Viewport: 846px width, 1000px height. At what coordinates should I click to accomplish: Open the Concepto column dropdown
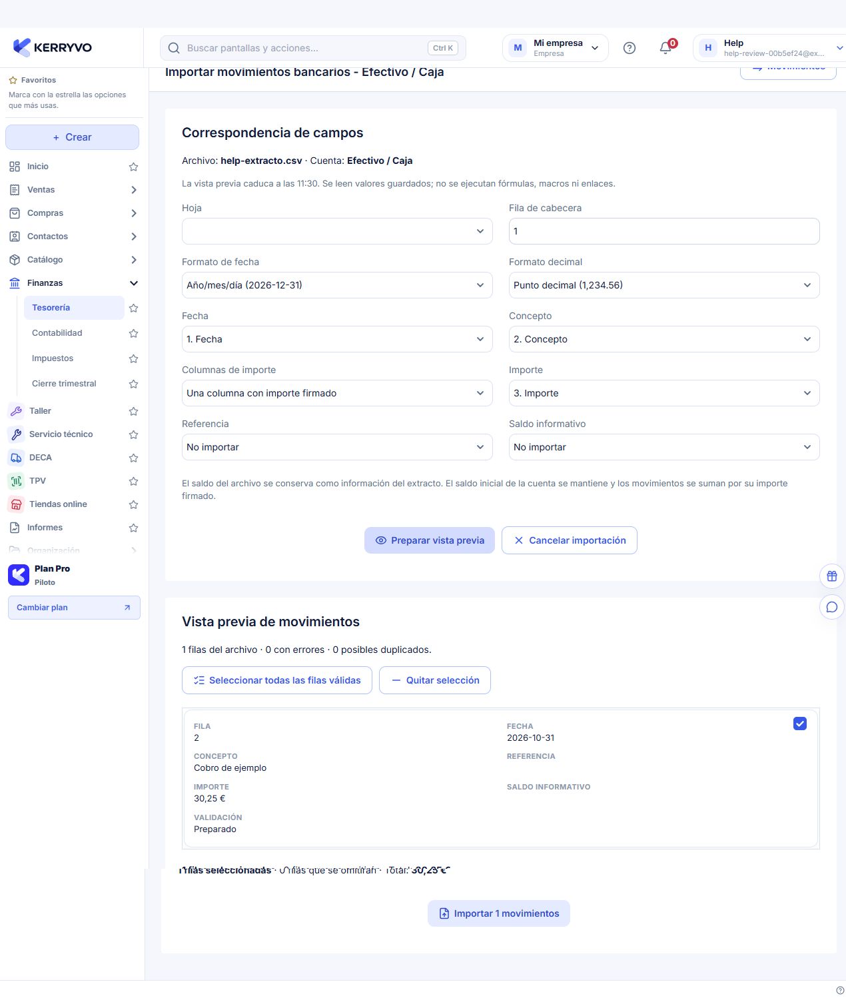tap(664, 339)
